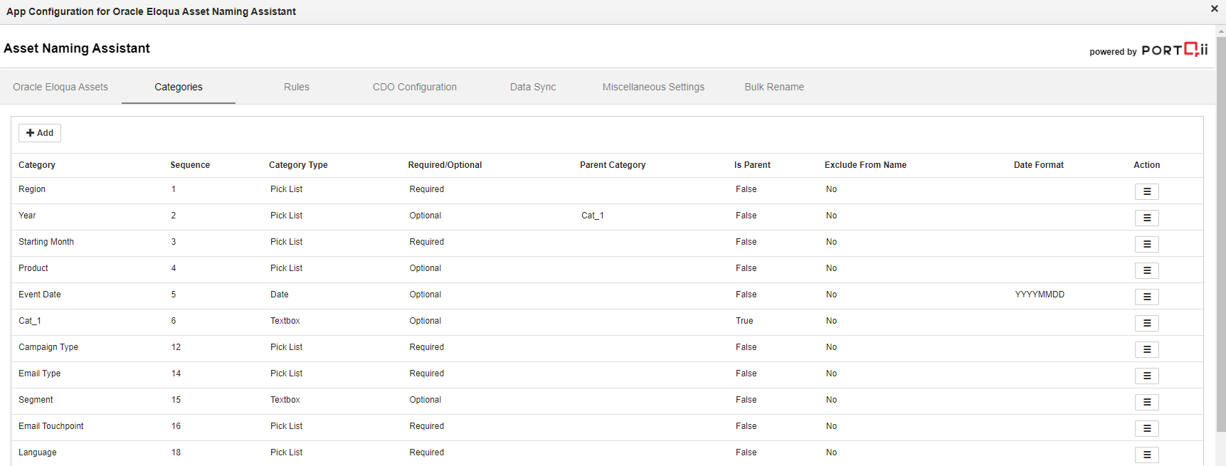This screenshot has width=1226, height=466.
Task: Open the Bulk Rename tab
Action: click(x=774, y=87)
